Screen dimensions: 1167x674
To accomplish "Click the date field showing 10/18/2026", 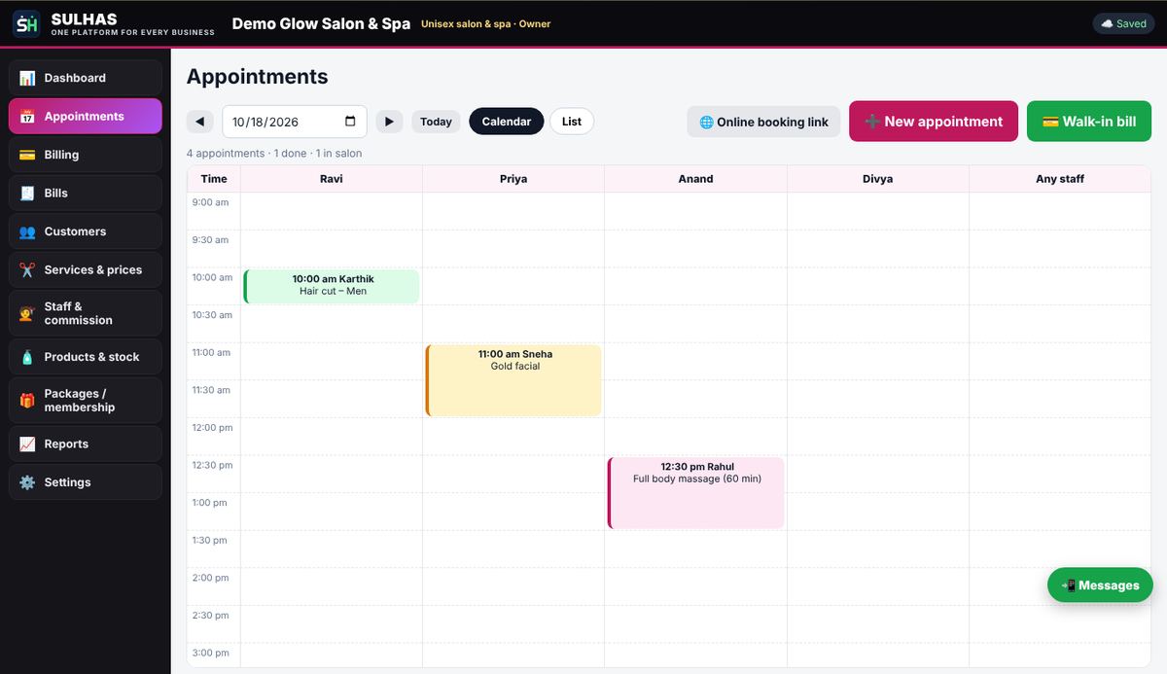I will pyautogui.click(x=295, y=122).
